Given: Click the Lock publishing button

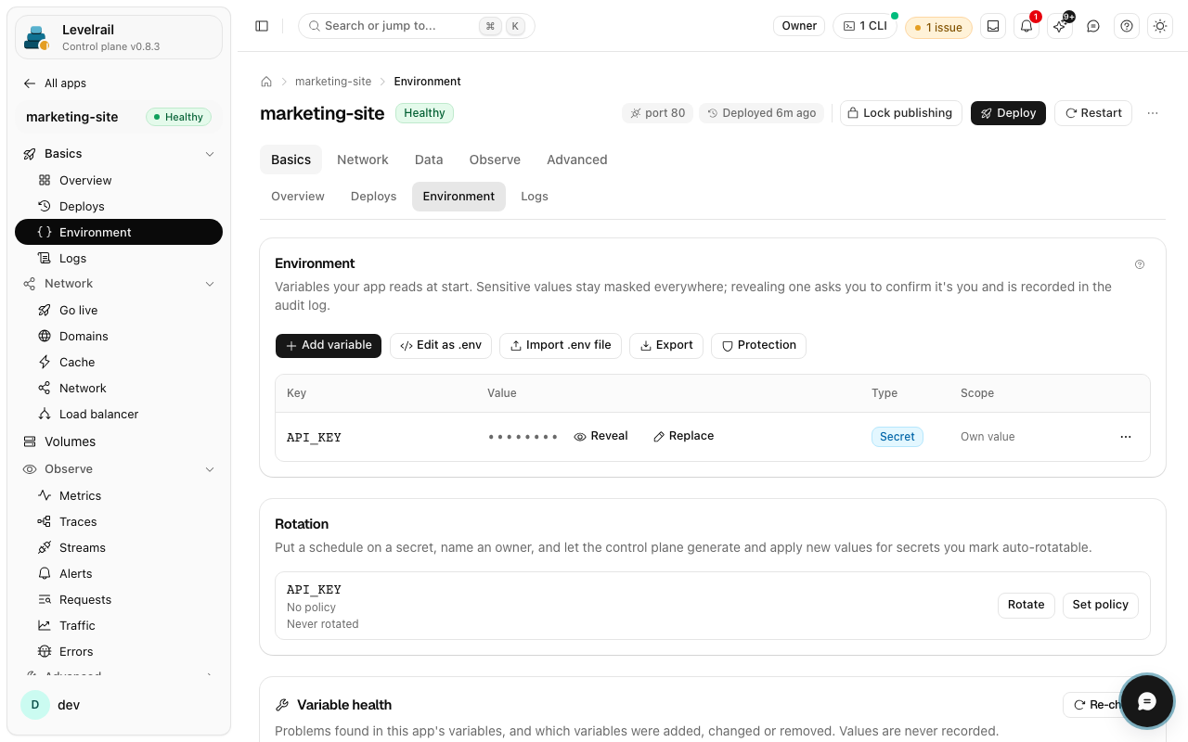Looking at the screenshot, I should pos(900,113).
